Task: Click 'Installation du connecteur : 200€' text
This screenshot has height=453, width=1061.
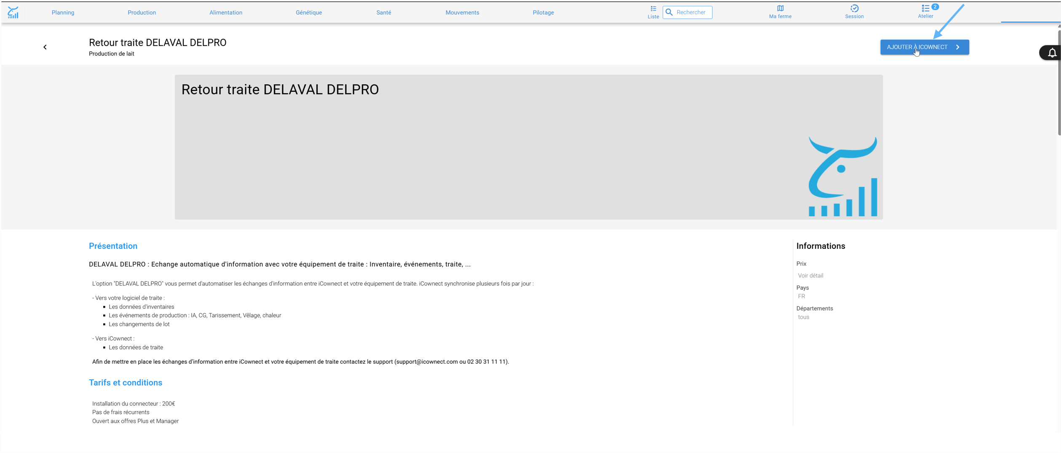Action: tap(133, 404)
